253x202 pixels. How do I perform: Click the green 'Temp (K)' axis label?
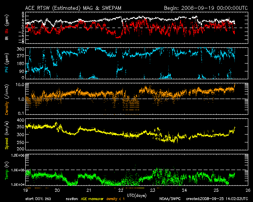7,171
